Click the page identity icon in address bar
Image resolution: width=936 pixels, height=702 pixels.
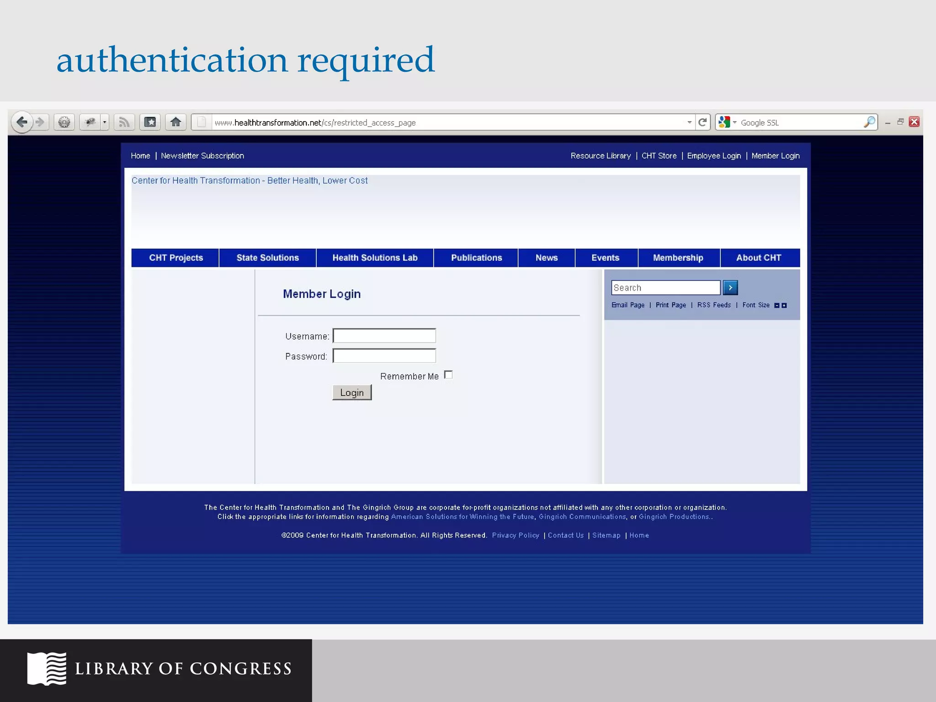pos(201,122)
